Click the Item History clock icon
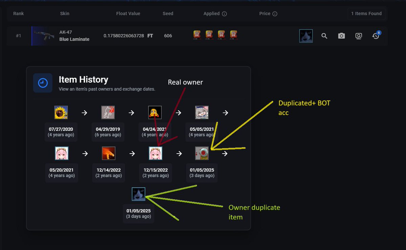The height and width of the screenshot is (250, 406). 43,83
